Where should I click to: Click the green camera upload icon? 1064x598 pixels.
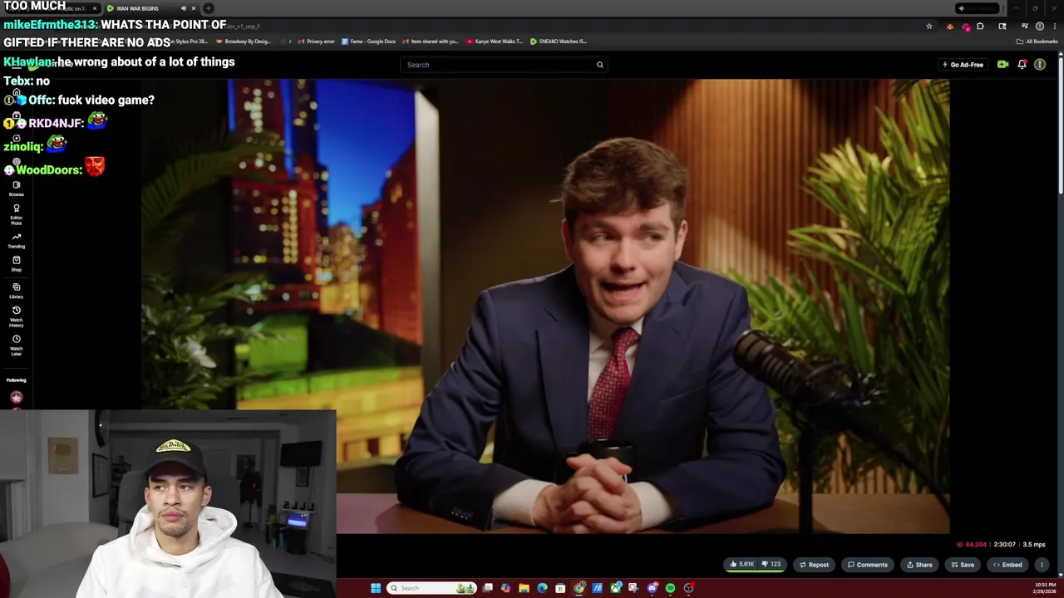tap(1003, 65)
